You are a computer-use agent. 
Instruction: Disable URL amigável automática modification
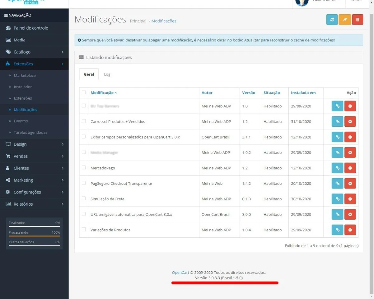(x=350, y=214)
